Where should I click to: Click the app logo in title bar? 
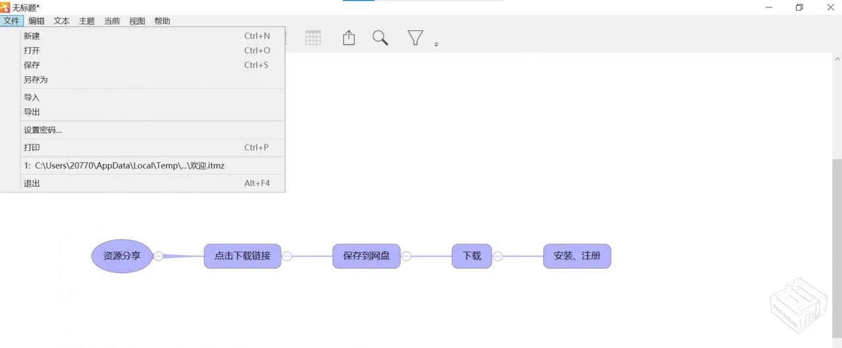tap(5, 7)
